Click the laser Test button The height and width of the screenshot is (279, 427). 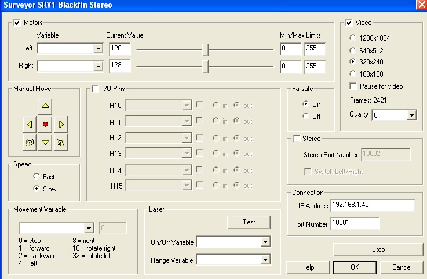(x=249, y=222)
